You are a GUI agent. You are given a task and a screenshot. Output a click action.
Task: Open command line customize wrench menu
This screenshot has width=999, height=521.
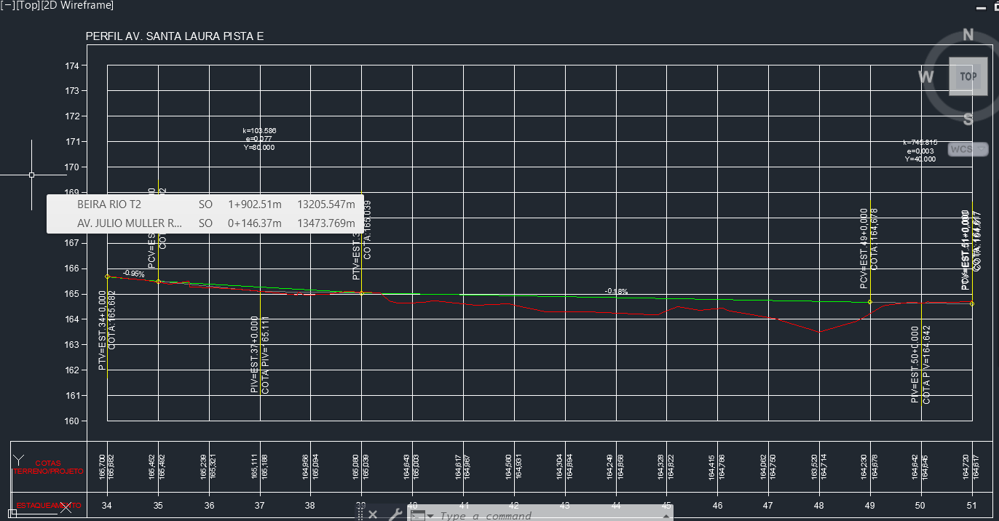[395, 514]
